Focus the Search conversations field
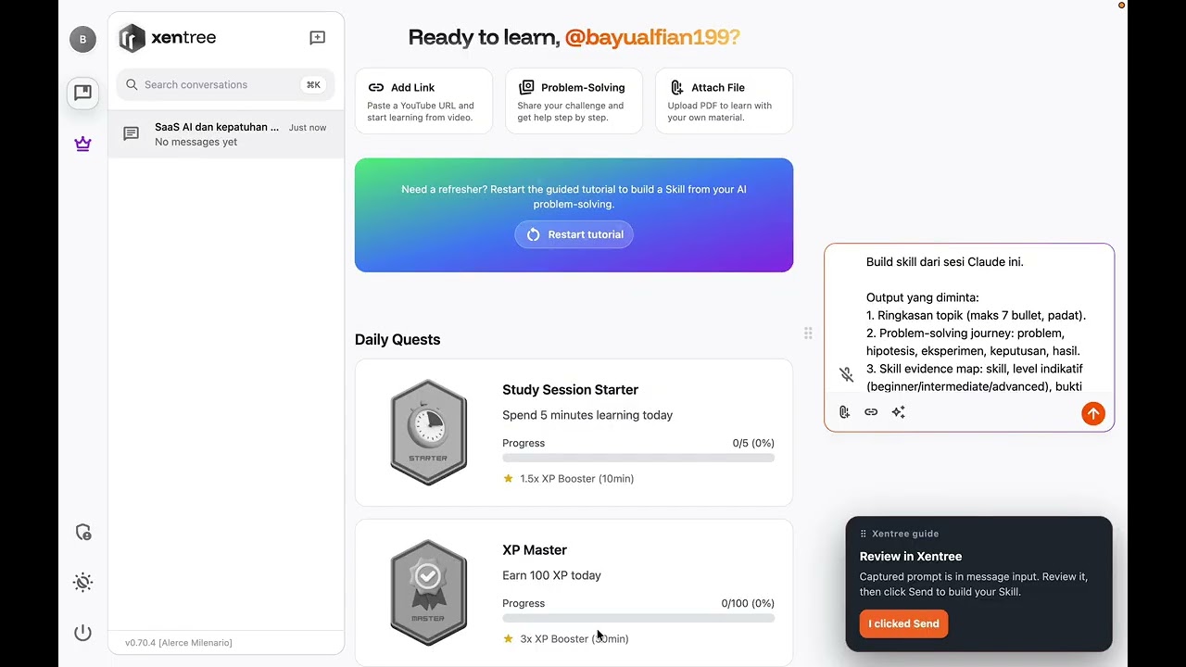1186x667 pixels. [225, 84]
